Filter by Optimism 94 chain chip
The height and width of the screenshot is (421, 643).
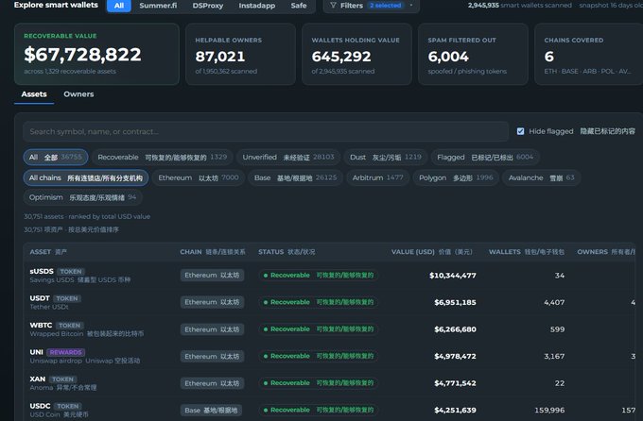82,197
